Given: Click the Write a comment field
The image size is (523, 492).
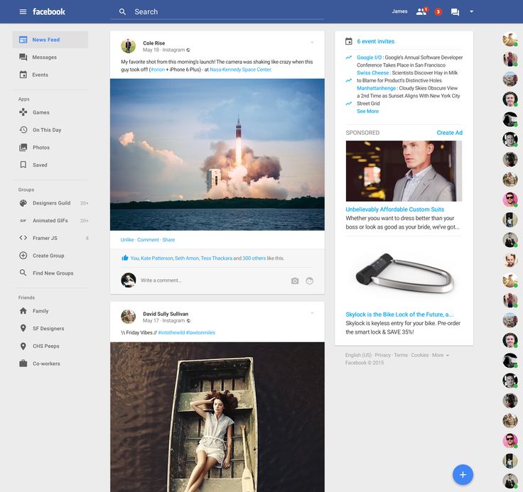Looking at the screenshot, I should [x=213, y=280].
